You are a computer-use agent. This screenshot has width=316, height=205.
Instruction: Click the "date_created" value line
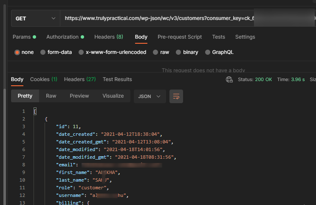(x=109, y=134)
